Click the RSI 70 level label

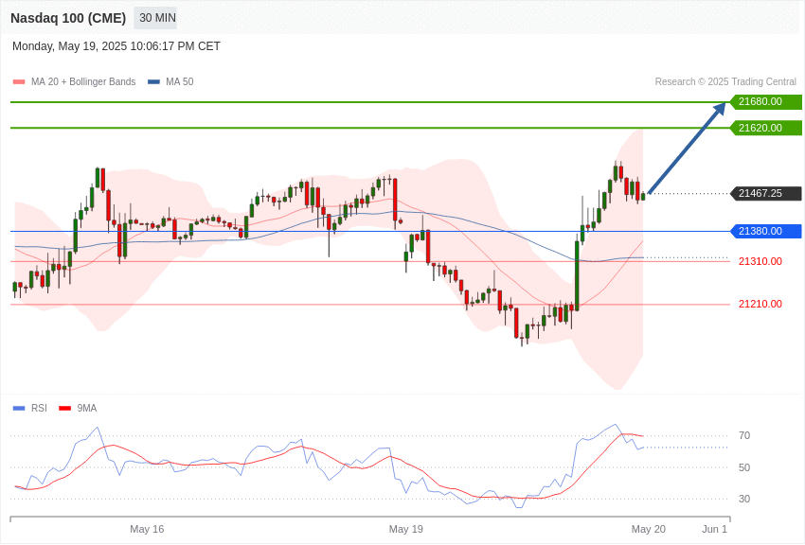(744, 436)
